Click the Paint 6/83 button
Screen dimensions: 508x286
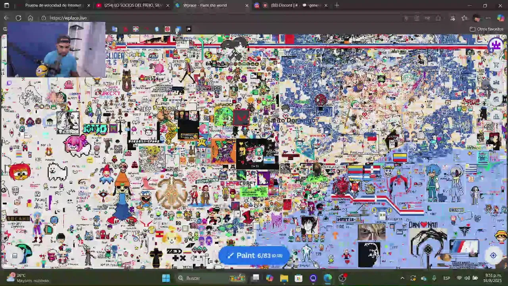click(254, 255)
